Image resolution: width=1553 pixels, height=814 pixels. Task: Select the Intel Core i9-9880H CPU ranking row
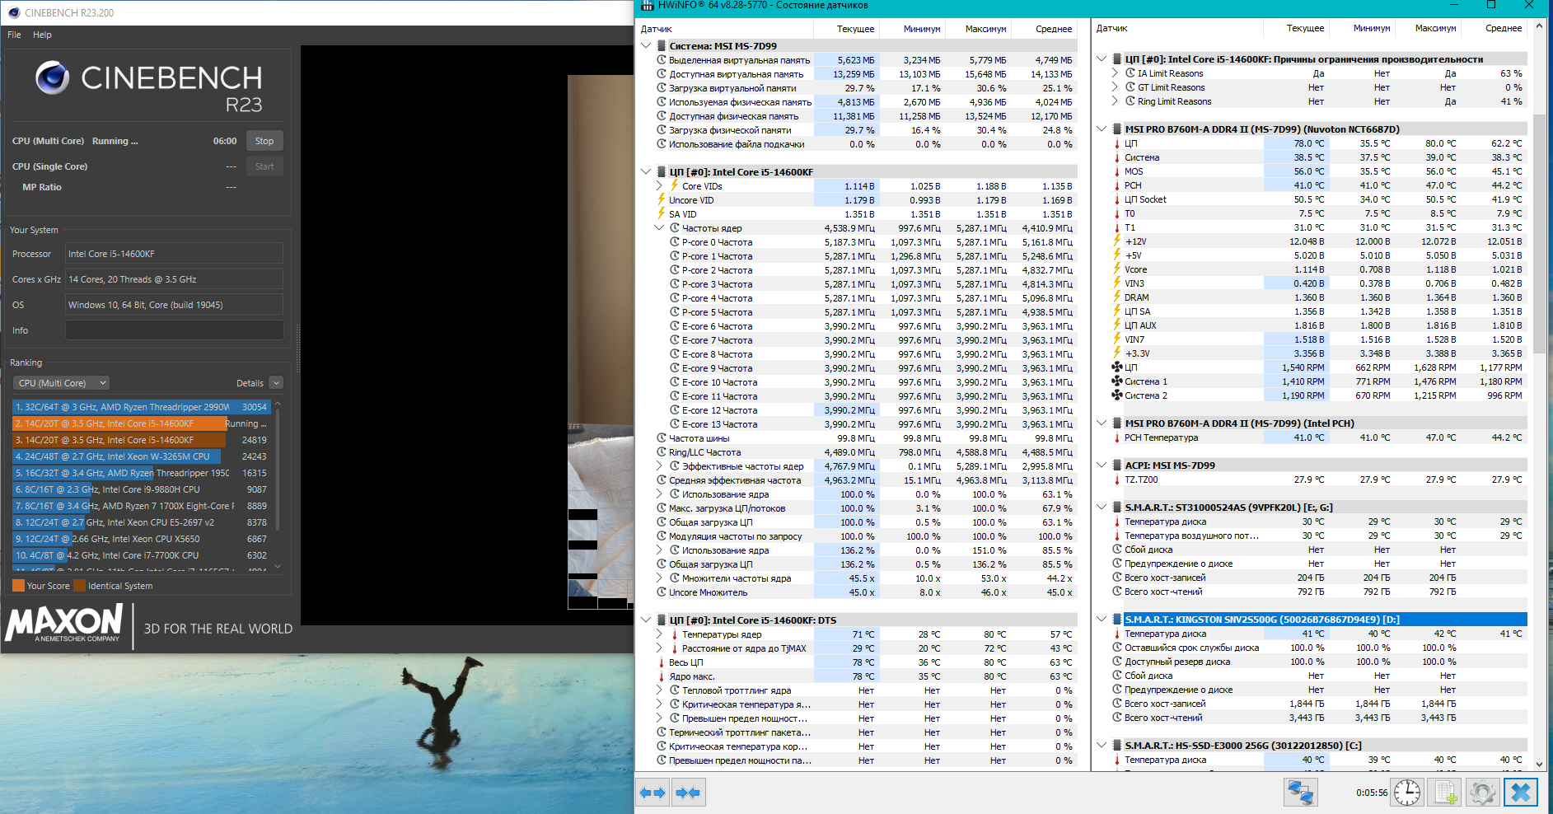click(141, 489)
